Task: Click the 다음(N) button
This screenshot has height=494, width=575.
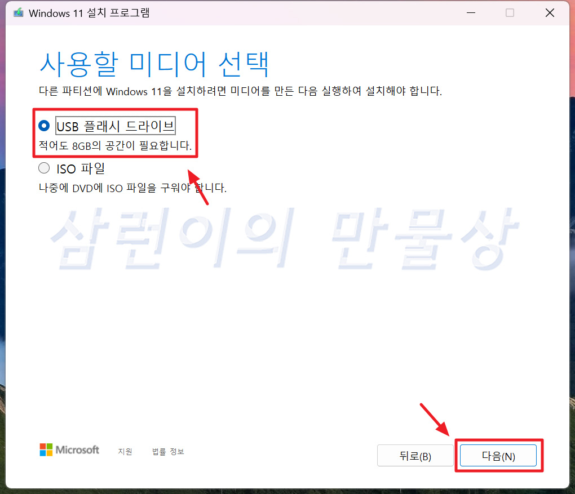Action: click(498, 456)
